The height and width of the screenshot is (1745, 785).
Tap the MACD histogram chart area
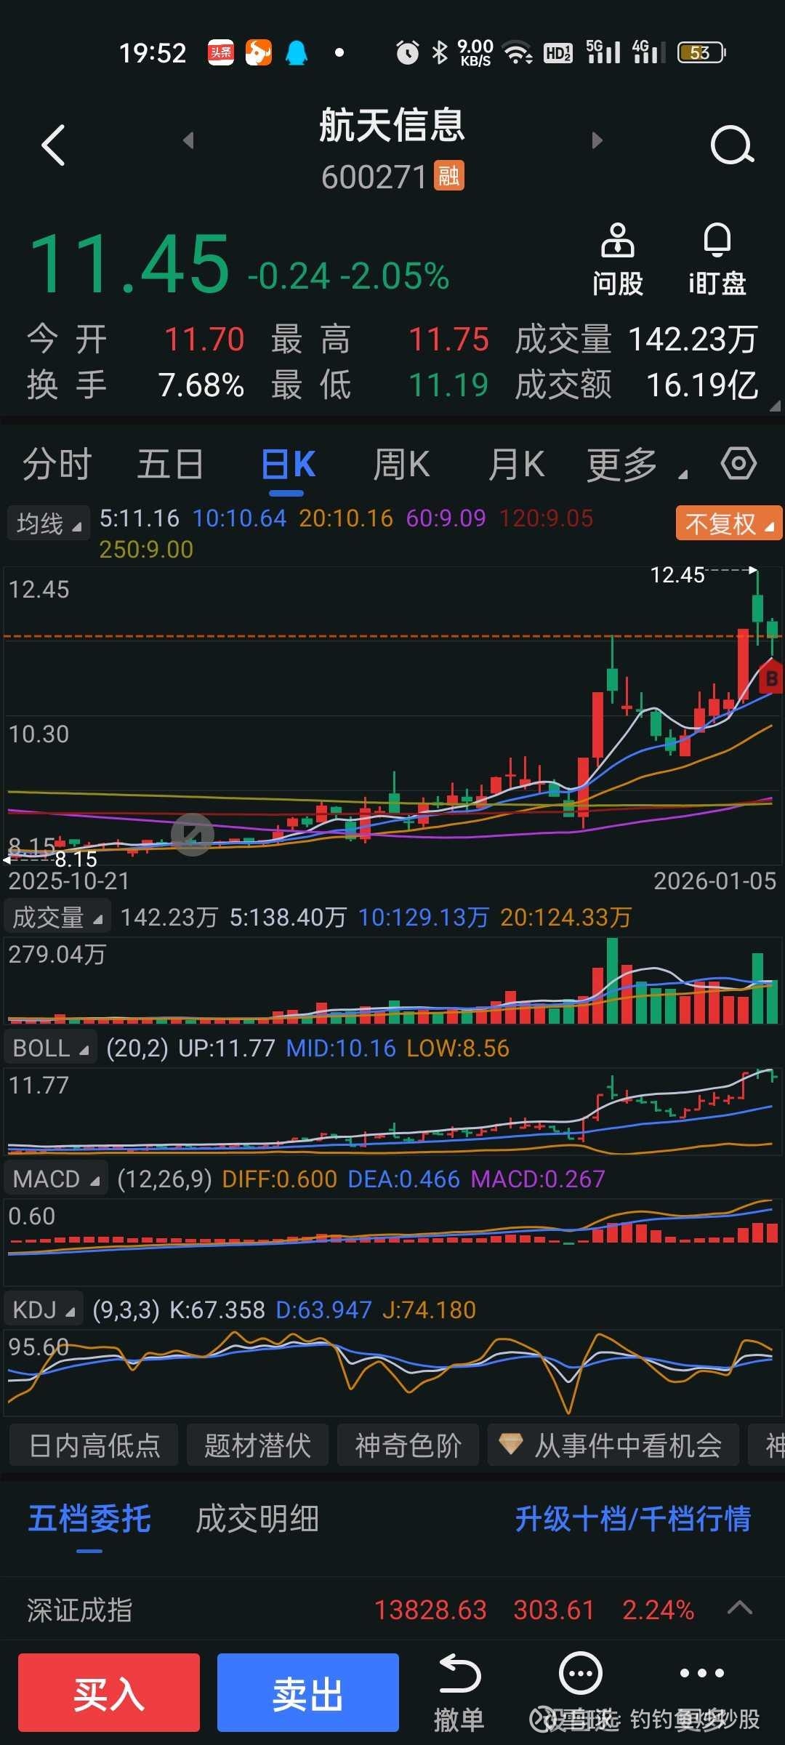click(392, 1242)
